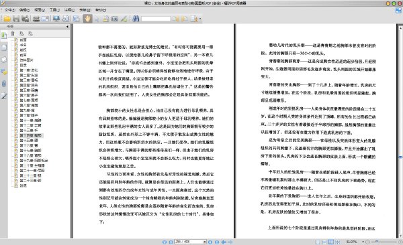This screenshot has height=245, width=403.
Task: Click the vertical scrollbar of document
Action: point(400,131)
